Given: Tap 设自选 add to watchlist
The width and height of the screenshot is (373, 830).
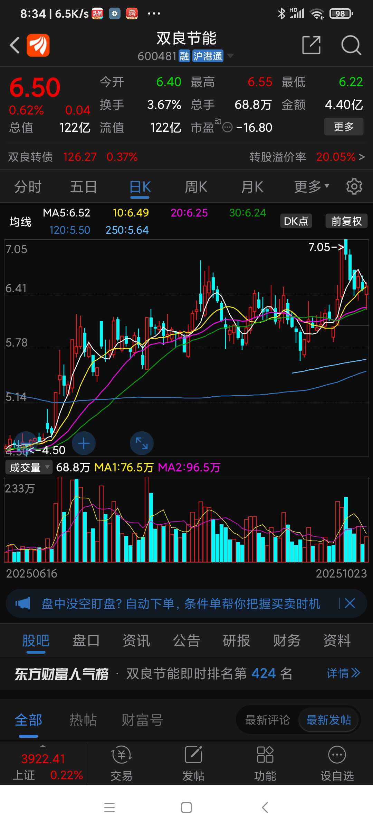Looking at the screenshot, I should [x=337, y=763].
